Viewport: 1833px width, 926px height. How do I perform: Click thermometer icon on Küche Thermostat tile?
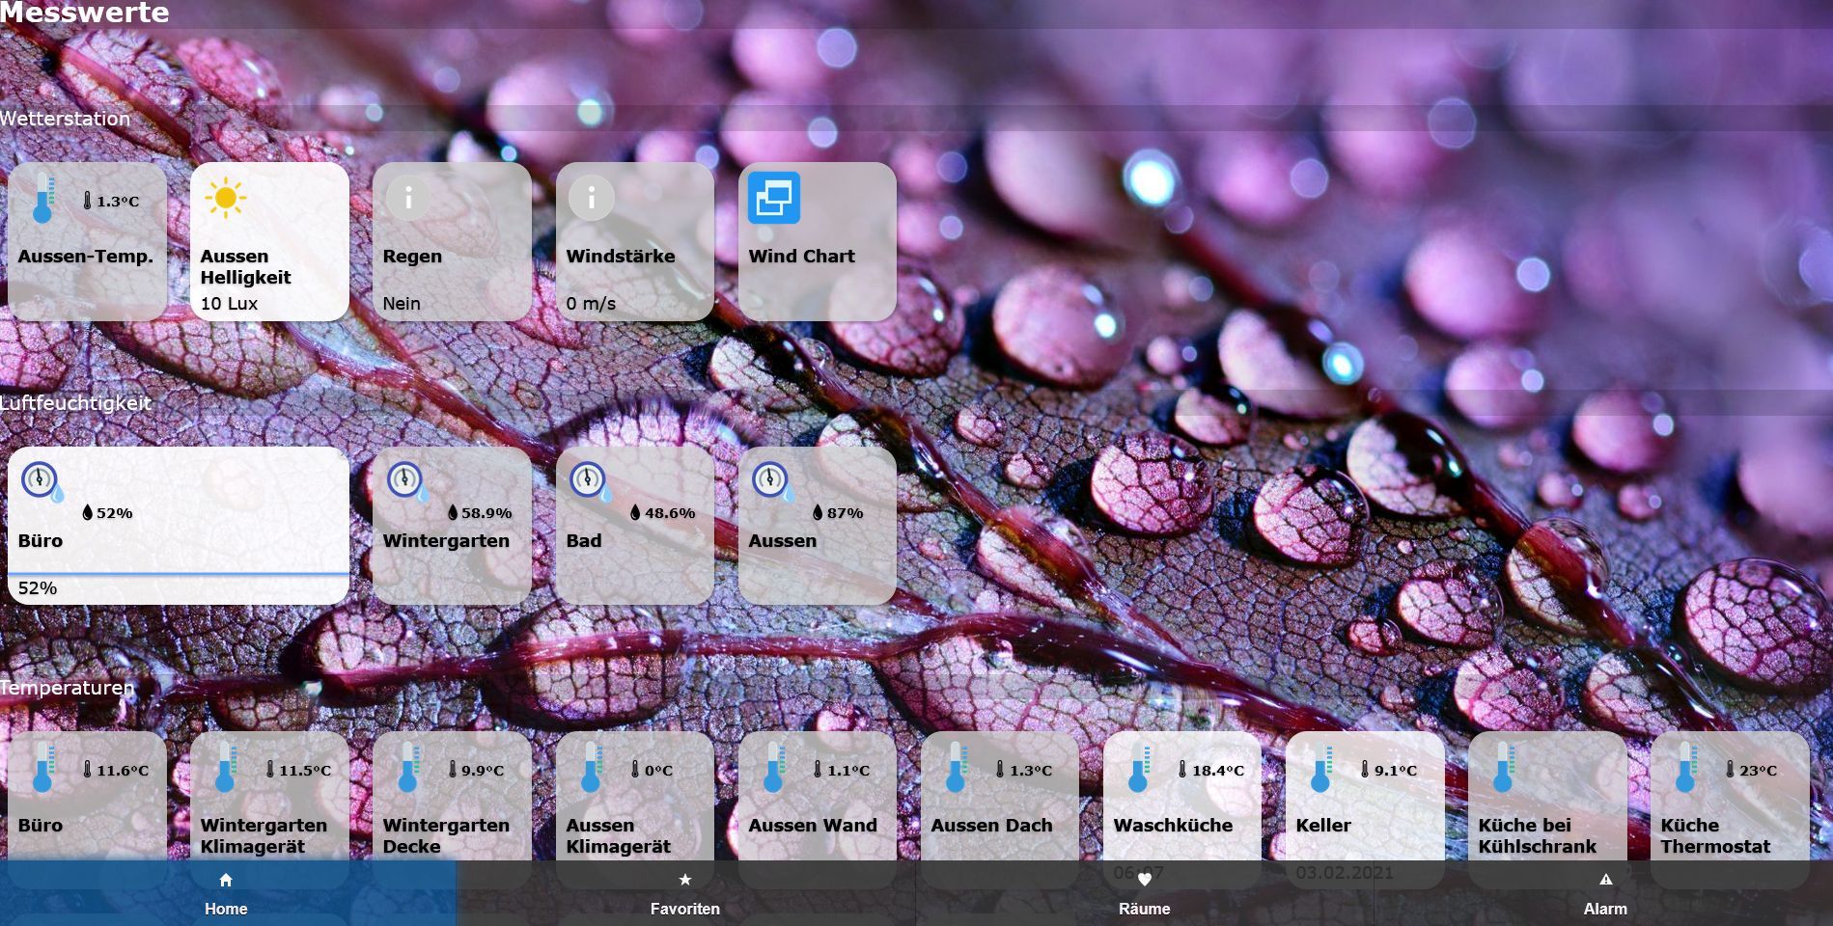1687,767
